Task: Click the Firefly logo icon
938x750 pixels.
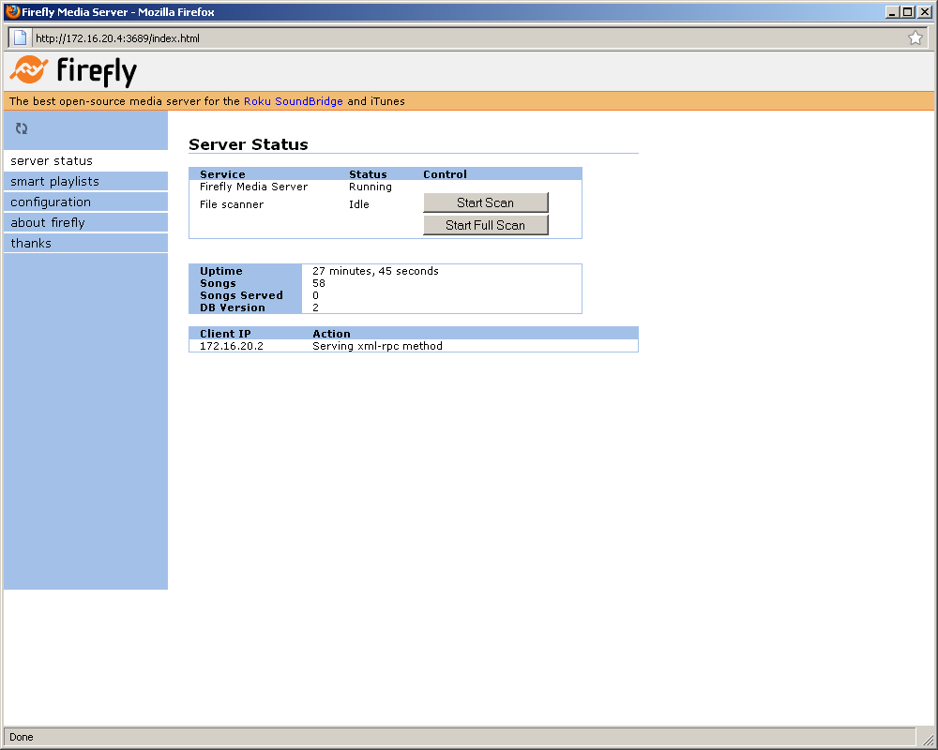Action: point(29,70)
